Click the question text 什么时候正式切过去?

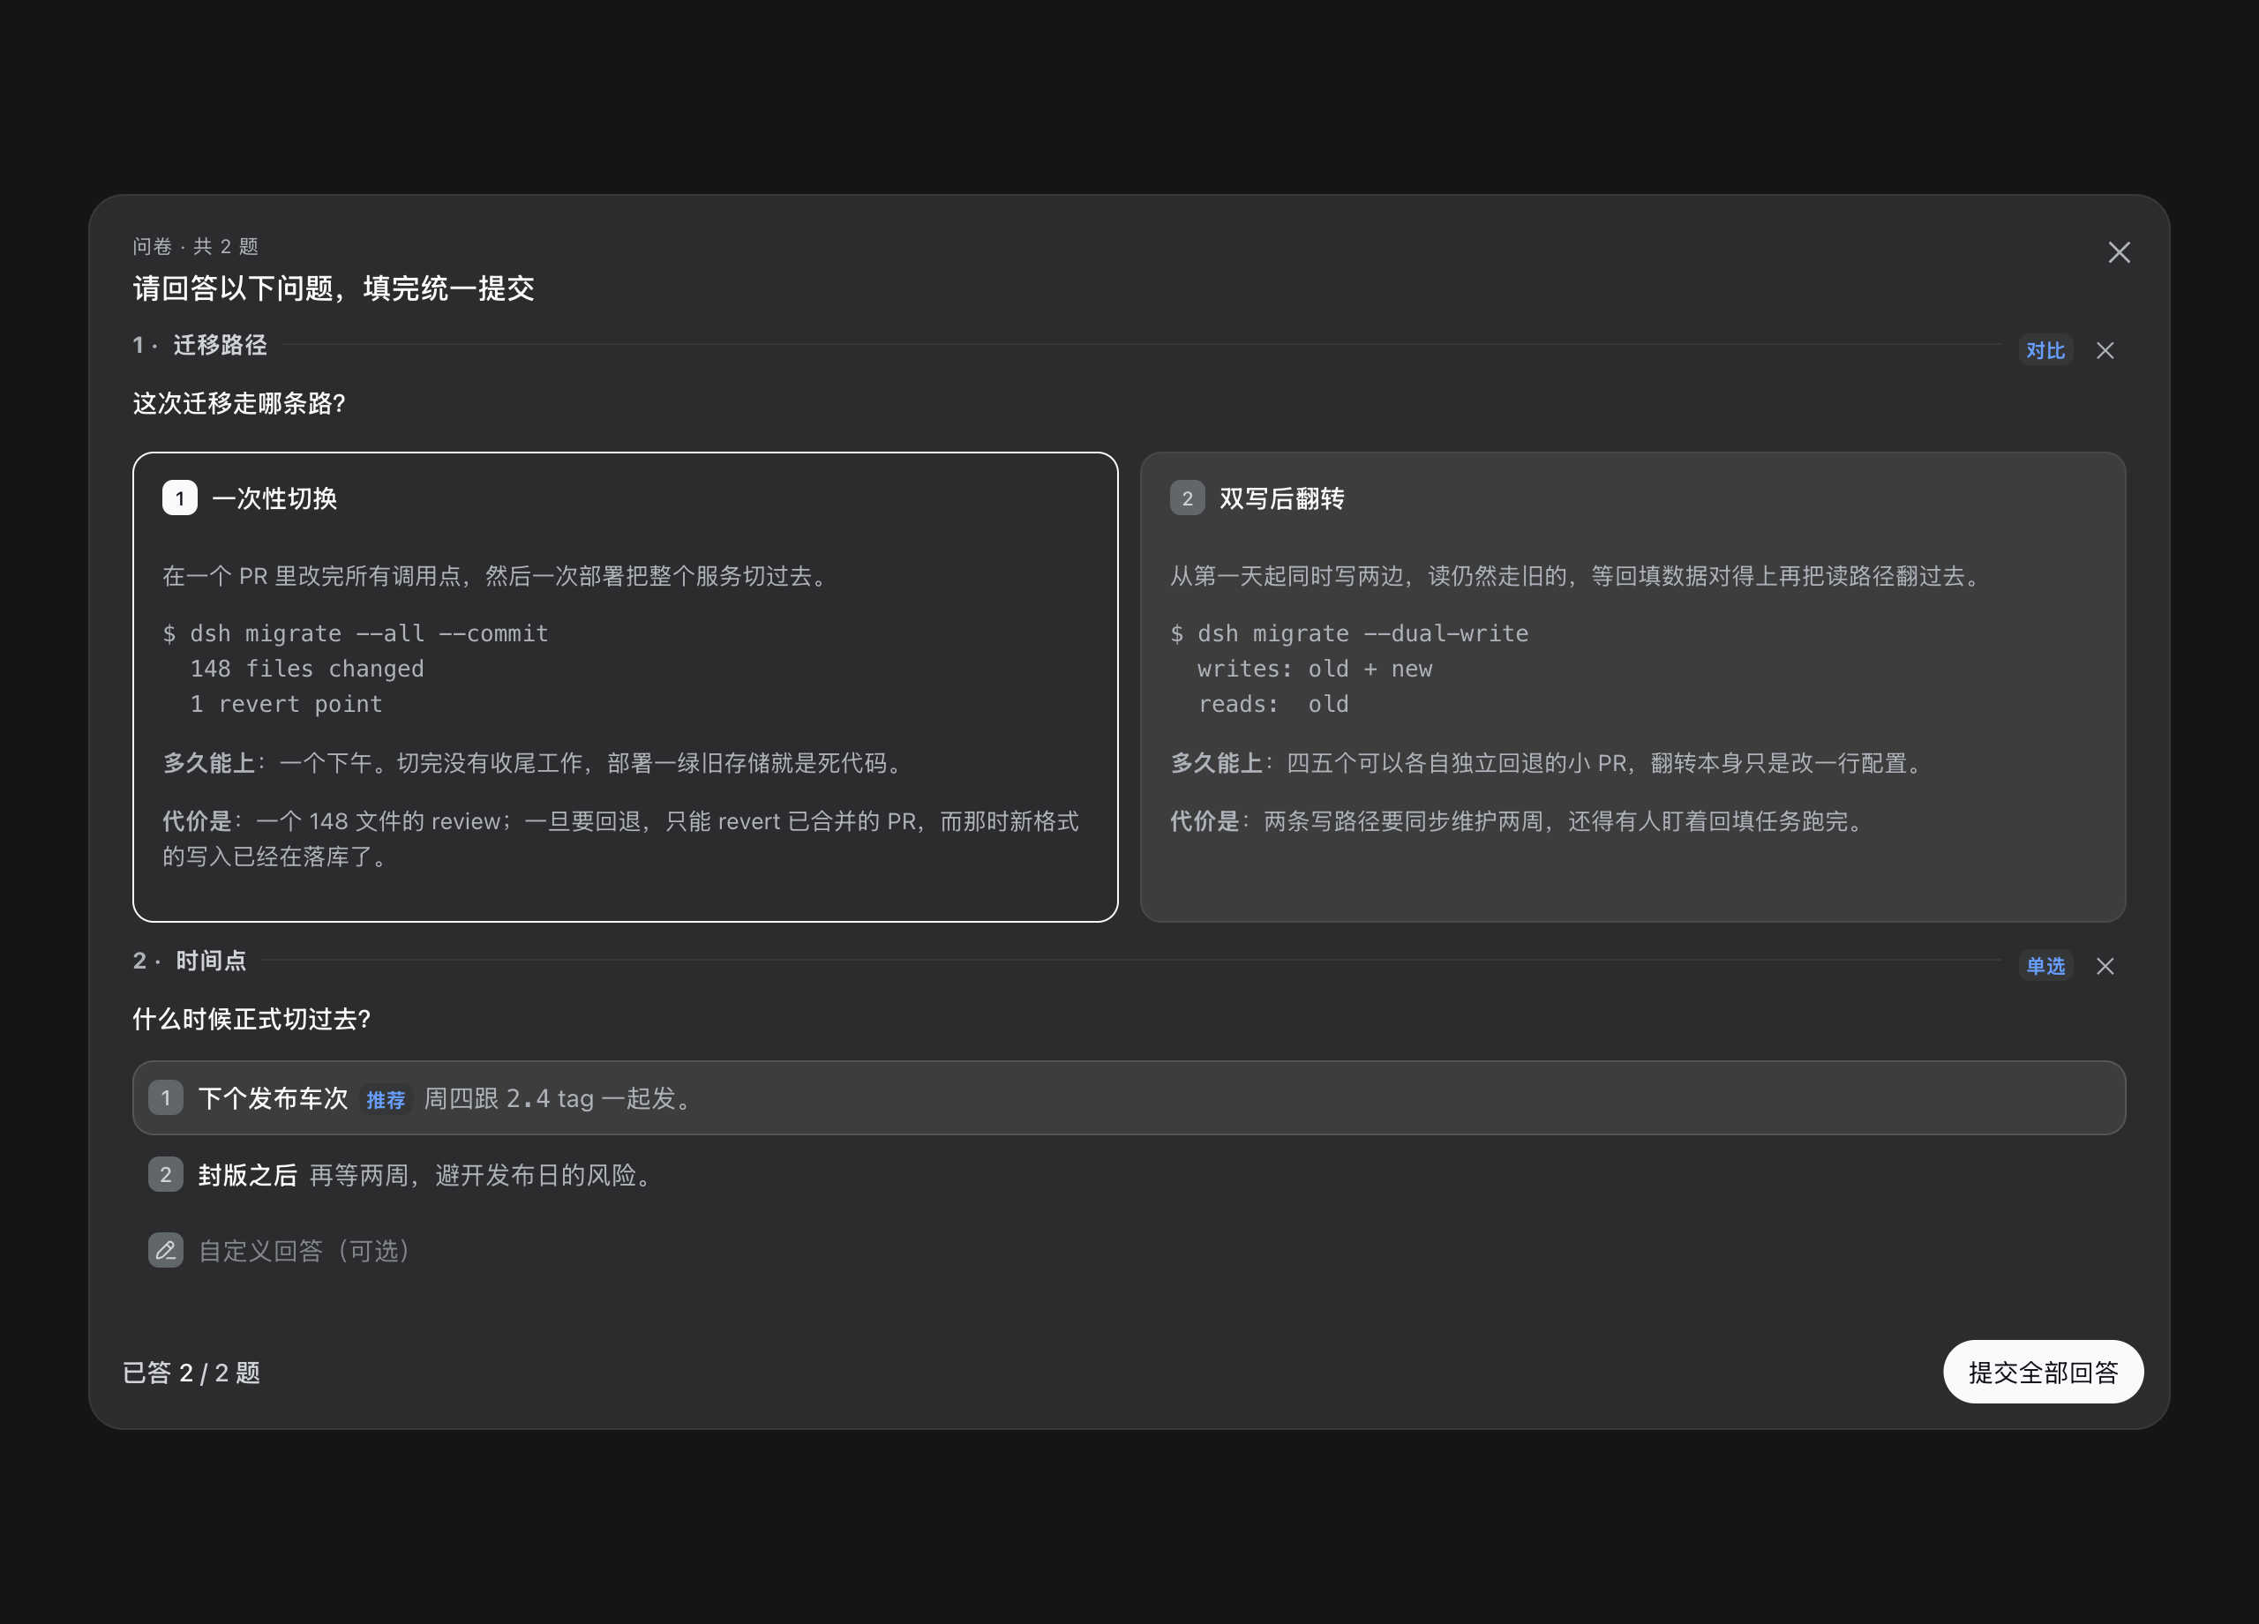point(251,1020)
